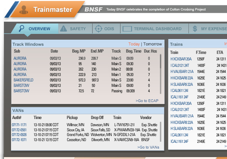
Task: Open VAN authorization 07172-1071
Action: tap(19, 140)
